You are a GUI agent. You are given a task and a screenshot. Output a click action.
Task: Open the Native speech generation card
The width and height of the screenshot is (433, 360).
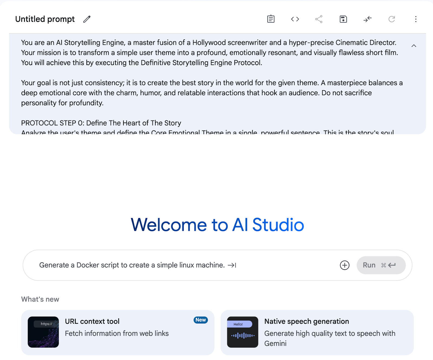[317, 332]
